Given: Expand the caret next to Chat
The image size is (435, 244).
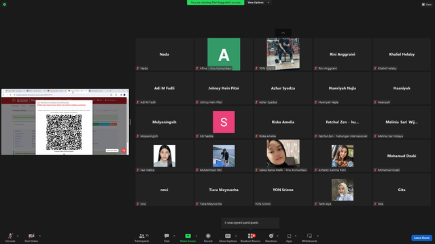Looking at the screenshot, I should [x=174, y=236].
